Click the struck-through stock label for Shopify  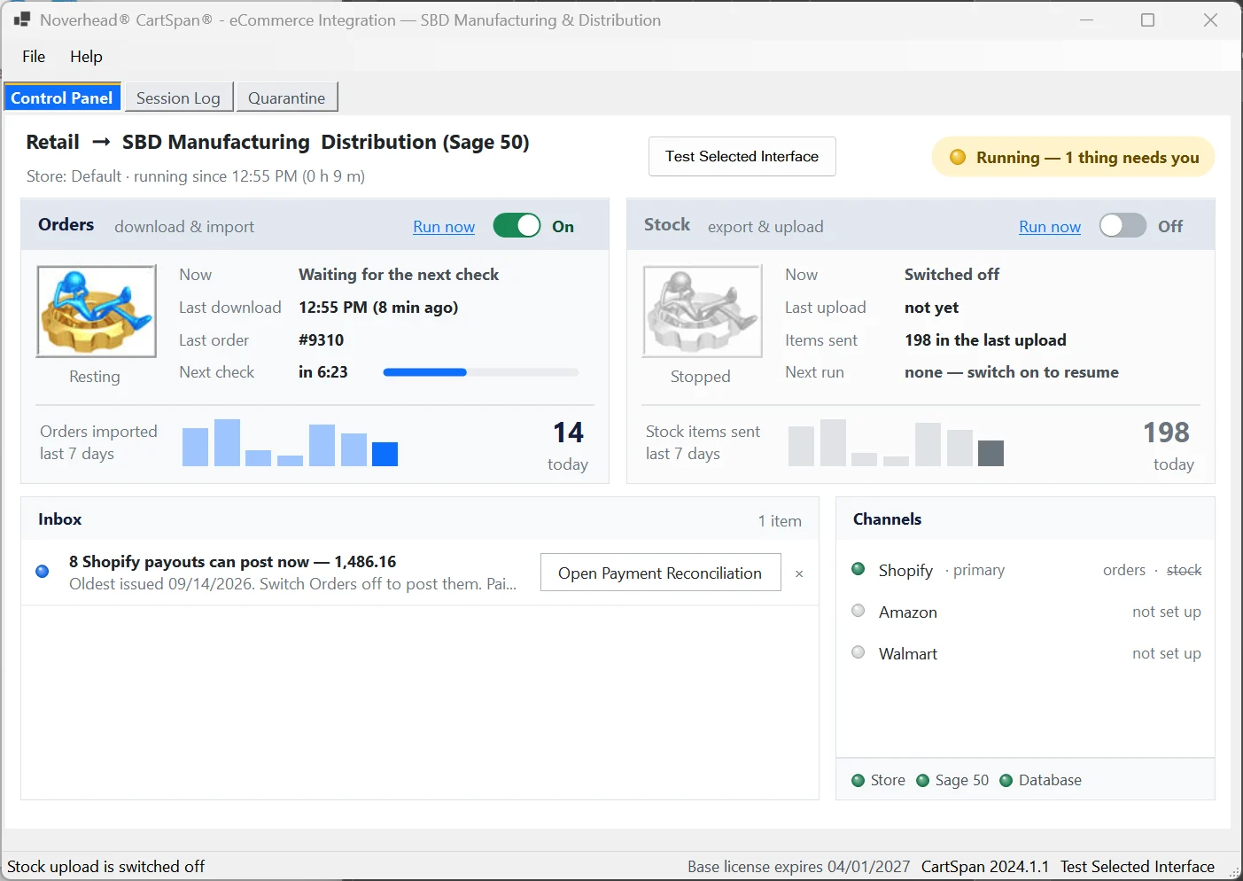[1184, 570]
